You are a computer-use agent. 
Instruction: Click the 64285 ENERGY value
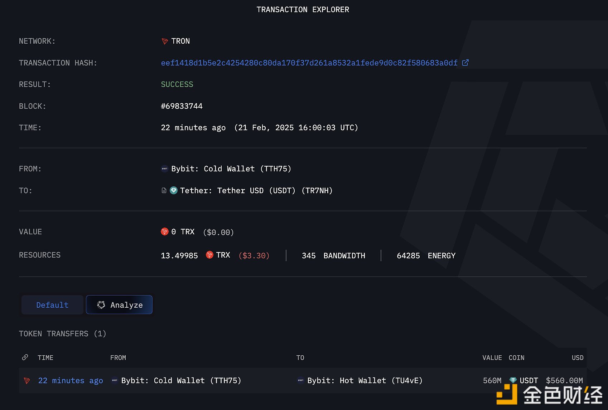coord(426,255)
